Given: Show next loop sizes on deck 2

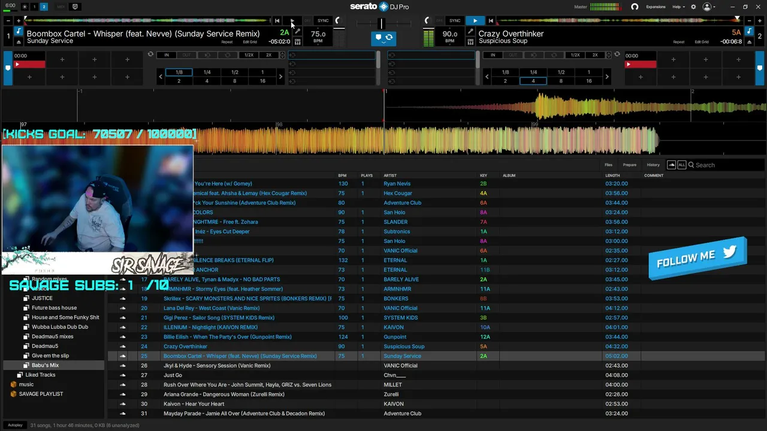Looking at the screenshot, I should pyautogui.click(x=606, y=77).
